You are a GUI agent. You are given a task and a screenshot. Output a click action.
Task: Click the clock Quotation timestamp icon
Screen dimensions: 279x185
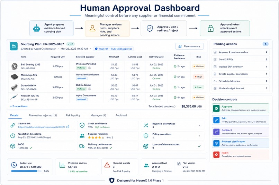coord(12,136)
